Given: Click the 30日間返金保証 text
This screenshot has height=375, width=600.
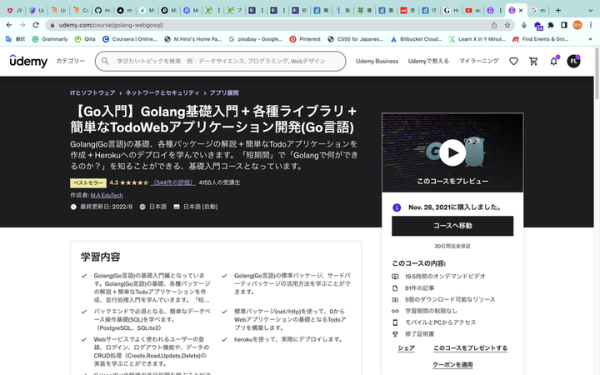Looking at the screenshot, I should click(x=452, y=246).
